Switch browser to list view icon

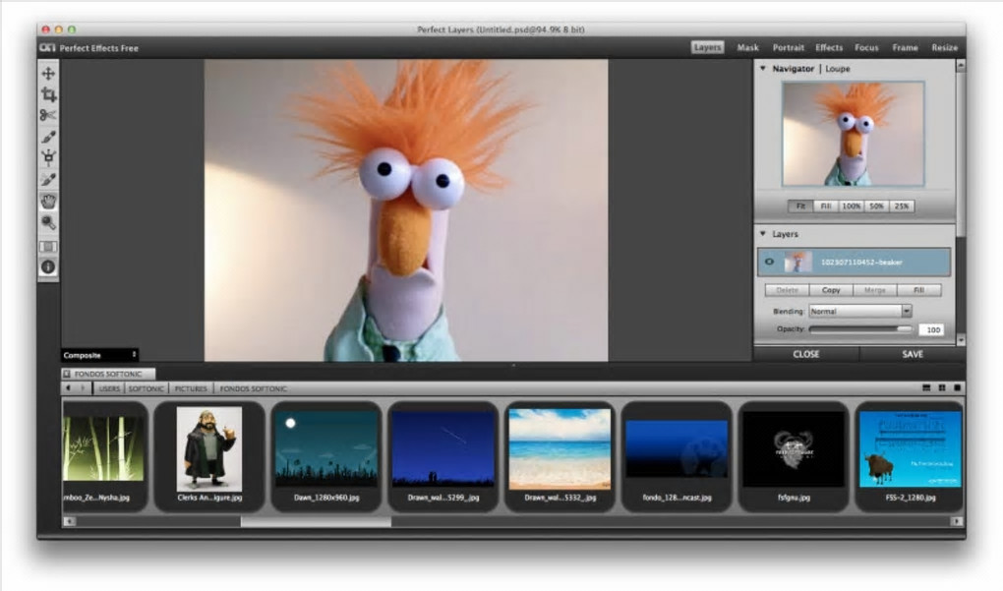click(926, 388)
